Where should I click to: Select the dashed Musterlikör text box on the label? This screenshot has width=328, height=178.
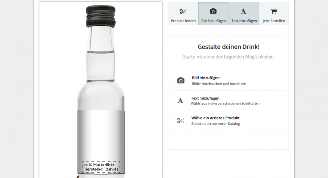pos(101,167)
